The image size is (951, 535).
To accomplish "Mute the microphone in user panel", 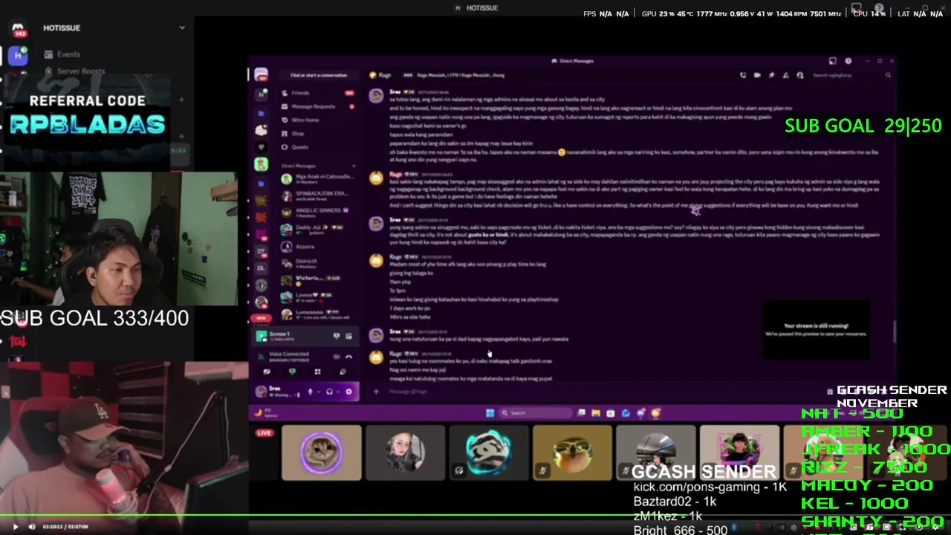I will (x=310, y=392).
